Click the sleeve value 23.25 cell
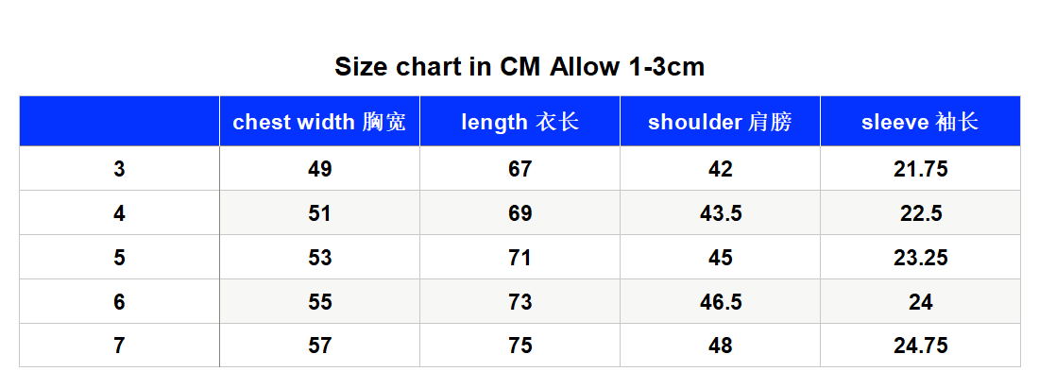The height and width of the screenshot is (388, 1056). [x=921, y=258]
